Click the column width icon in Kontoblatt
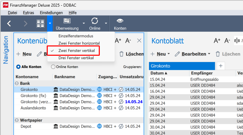The height and width of the screenshot is (135, 243). coord(237,41)
